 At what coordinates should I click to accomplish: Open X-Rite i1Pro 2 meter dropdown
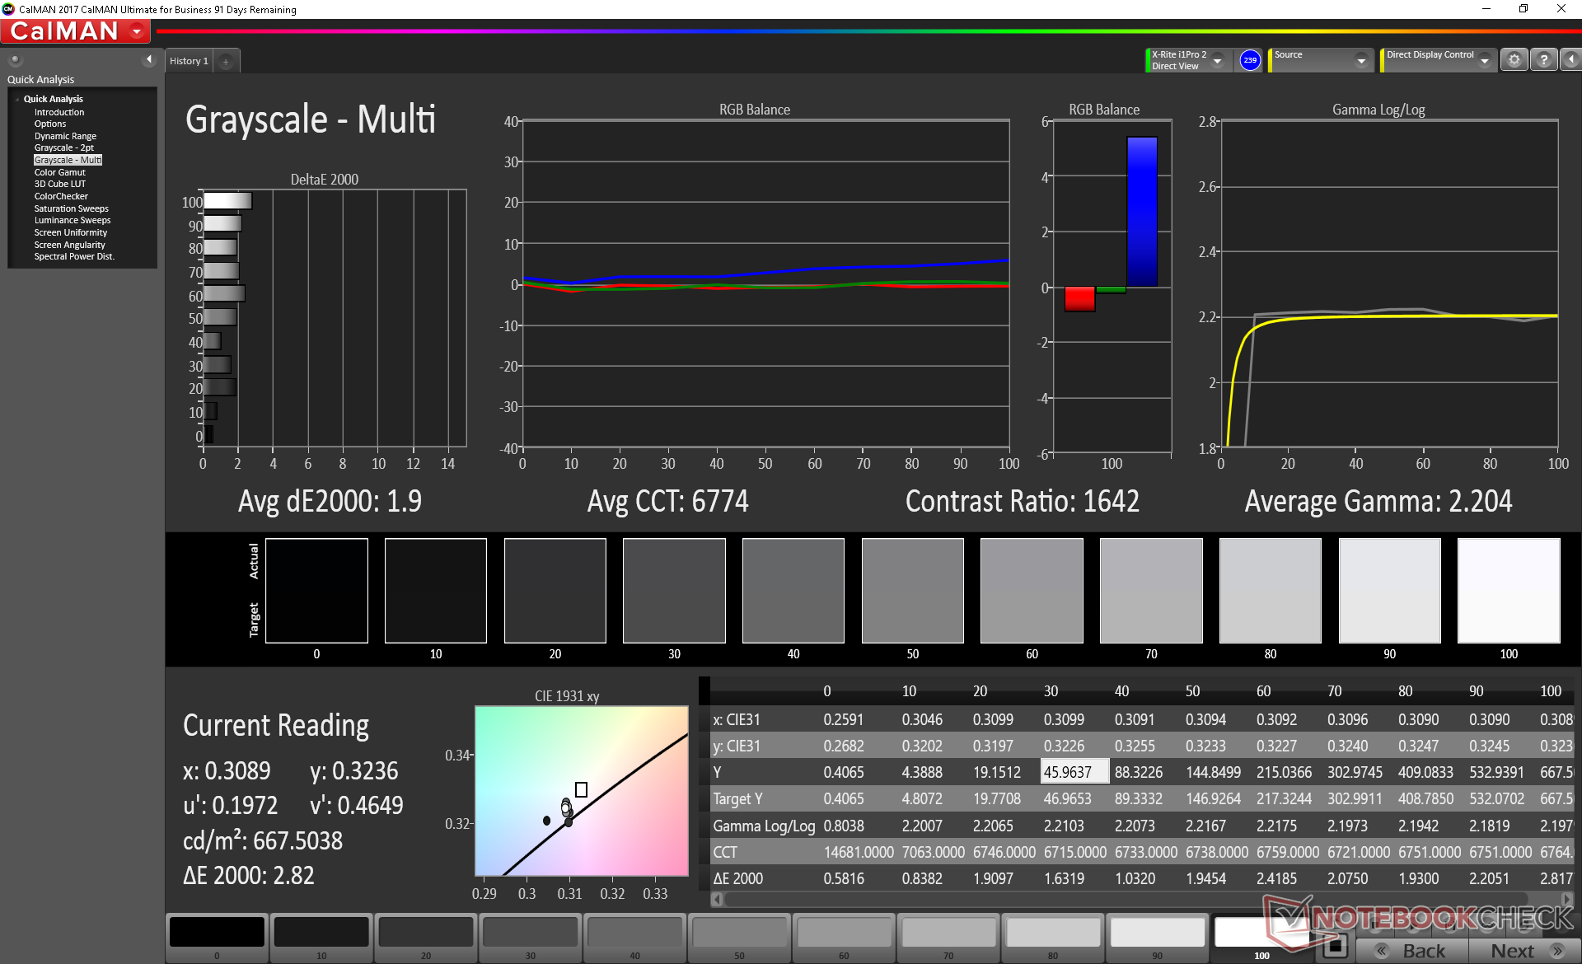coord(1217,60)
